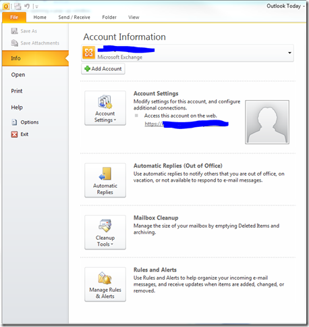Click the undo arrow in quick access toolbar

[x=27, y=6]
